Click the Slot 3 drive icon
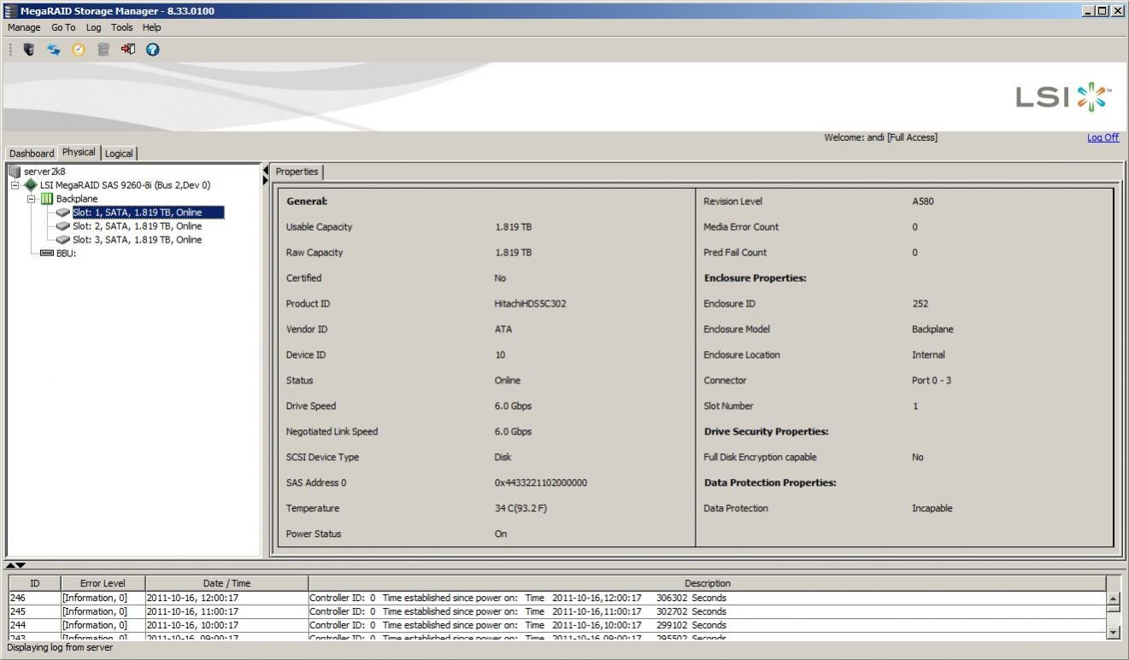This screenshot has height=660, width=1129. pos(63,240)
